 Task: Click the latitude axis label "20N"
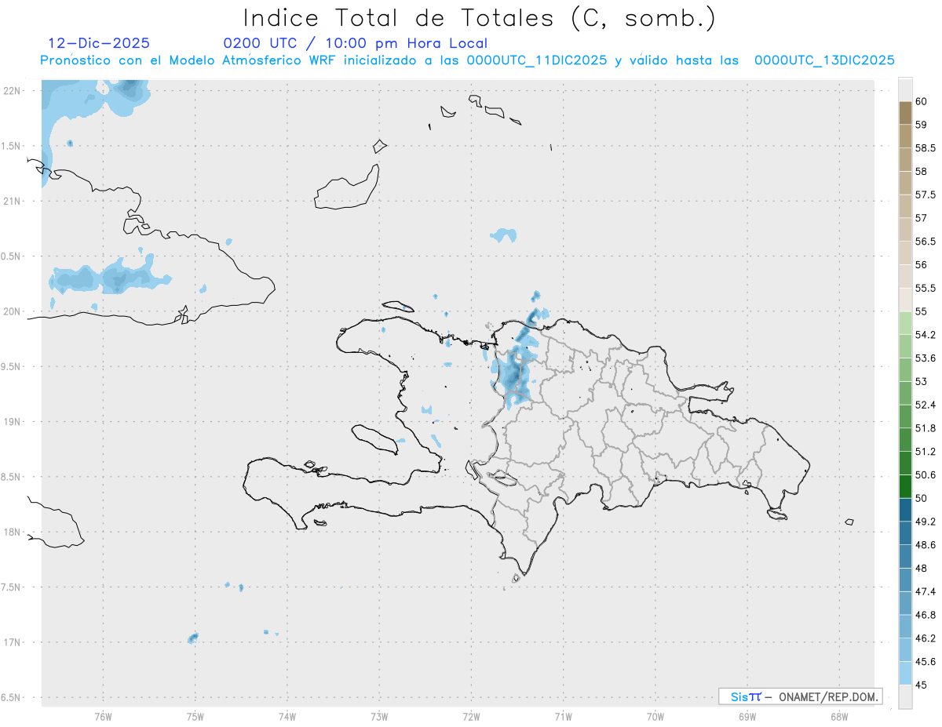[13, 311]
